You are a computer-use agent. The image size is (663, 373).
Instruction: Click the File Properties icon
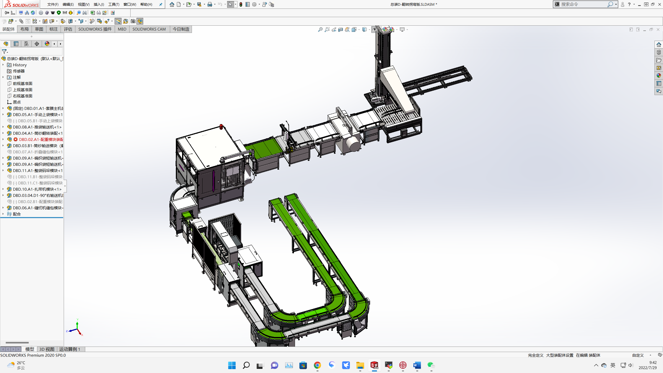click(x=248, y=4)
